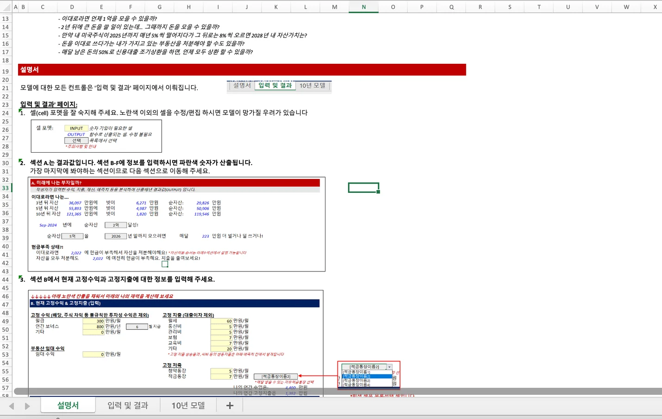This screenshot has height=419, width=662.
Task: Open the 10년 모델 sheet tab
Action: click(x=188, y=405)
